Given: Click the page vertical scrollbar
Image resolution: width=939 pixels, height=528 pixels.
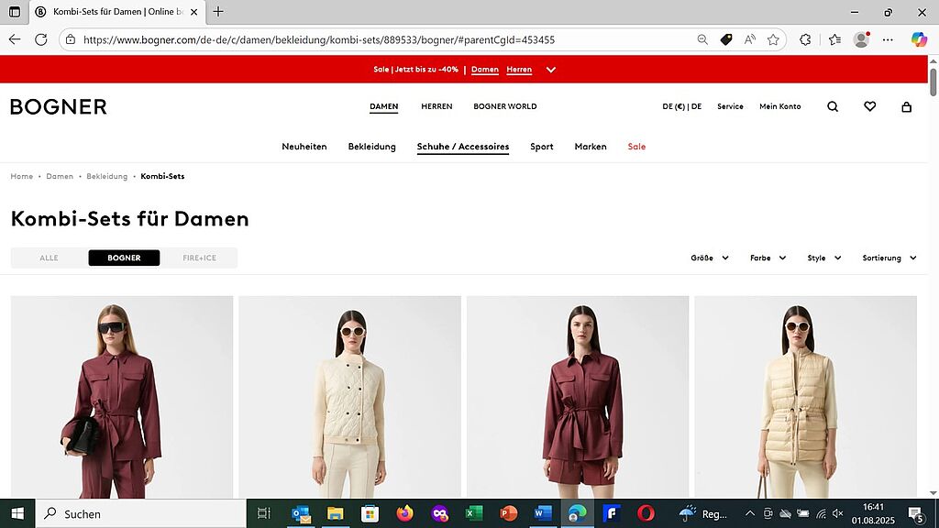Looking at the screenshot, I should point(933,82).
